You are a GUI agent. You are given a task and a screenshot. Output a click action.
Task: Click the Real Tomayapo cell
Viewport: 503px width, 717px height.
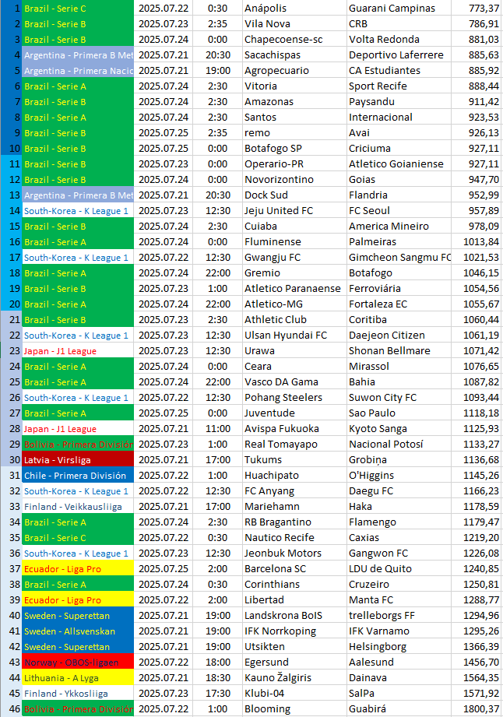(294, 444)
